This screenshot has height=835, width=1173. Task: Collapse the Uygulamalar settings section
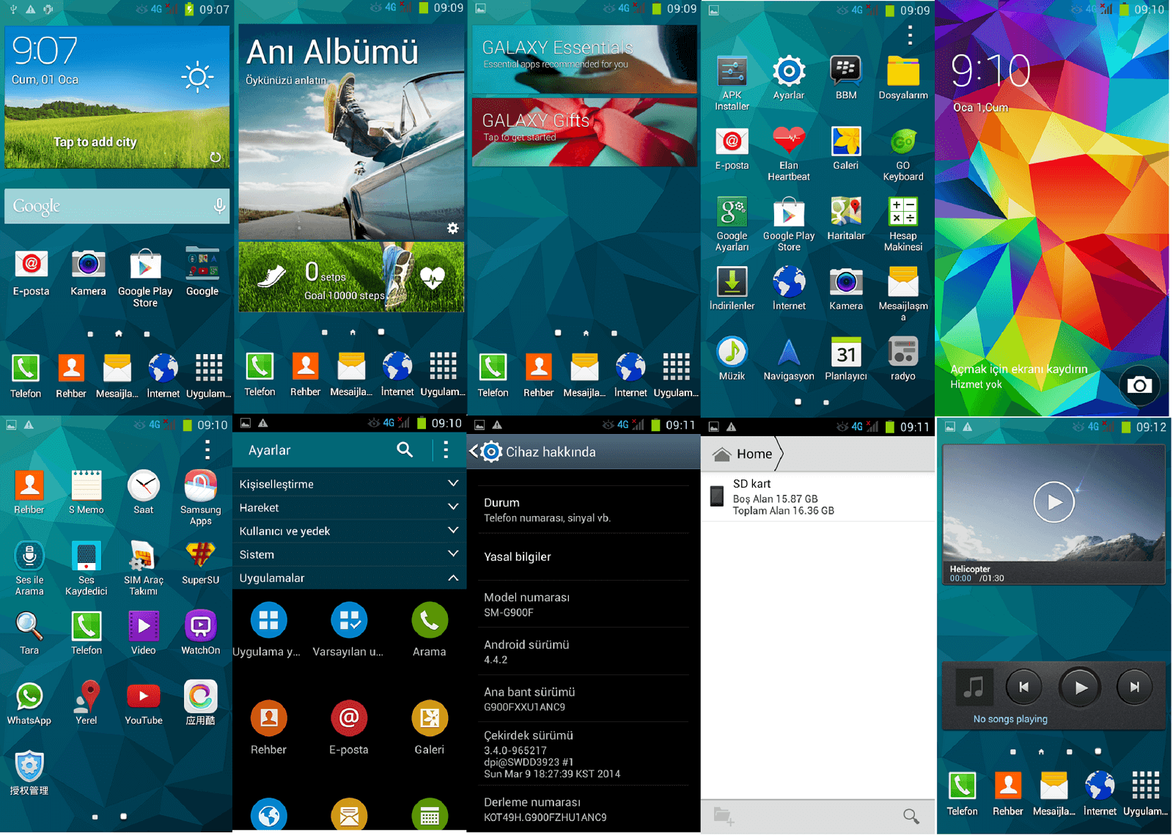(349, 578)
